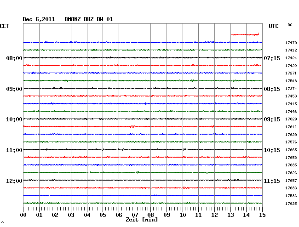The width and height of the screenshot is (299, 227).
Task: Select the 12:00 CET time label
Action: (x=14, y=181)
